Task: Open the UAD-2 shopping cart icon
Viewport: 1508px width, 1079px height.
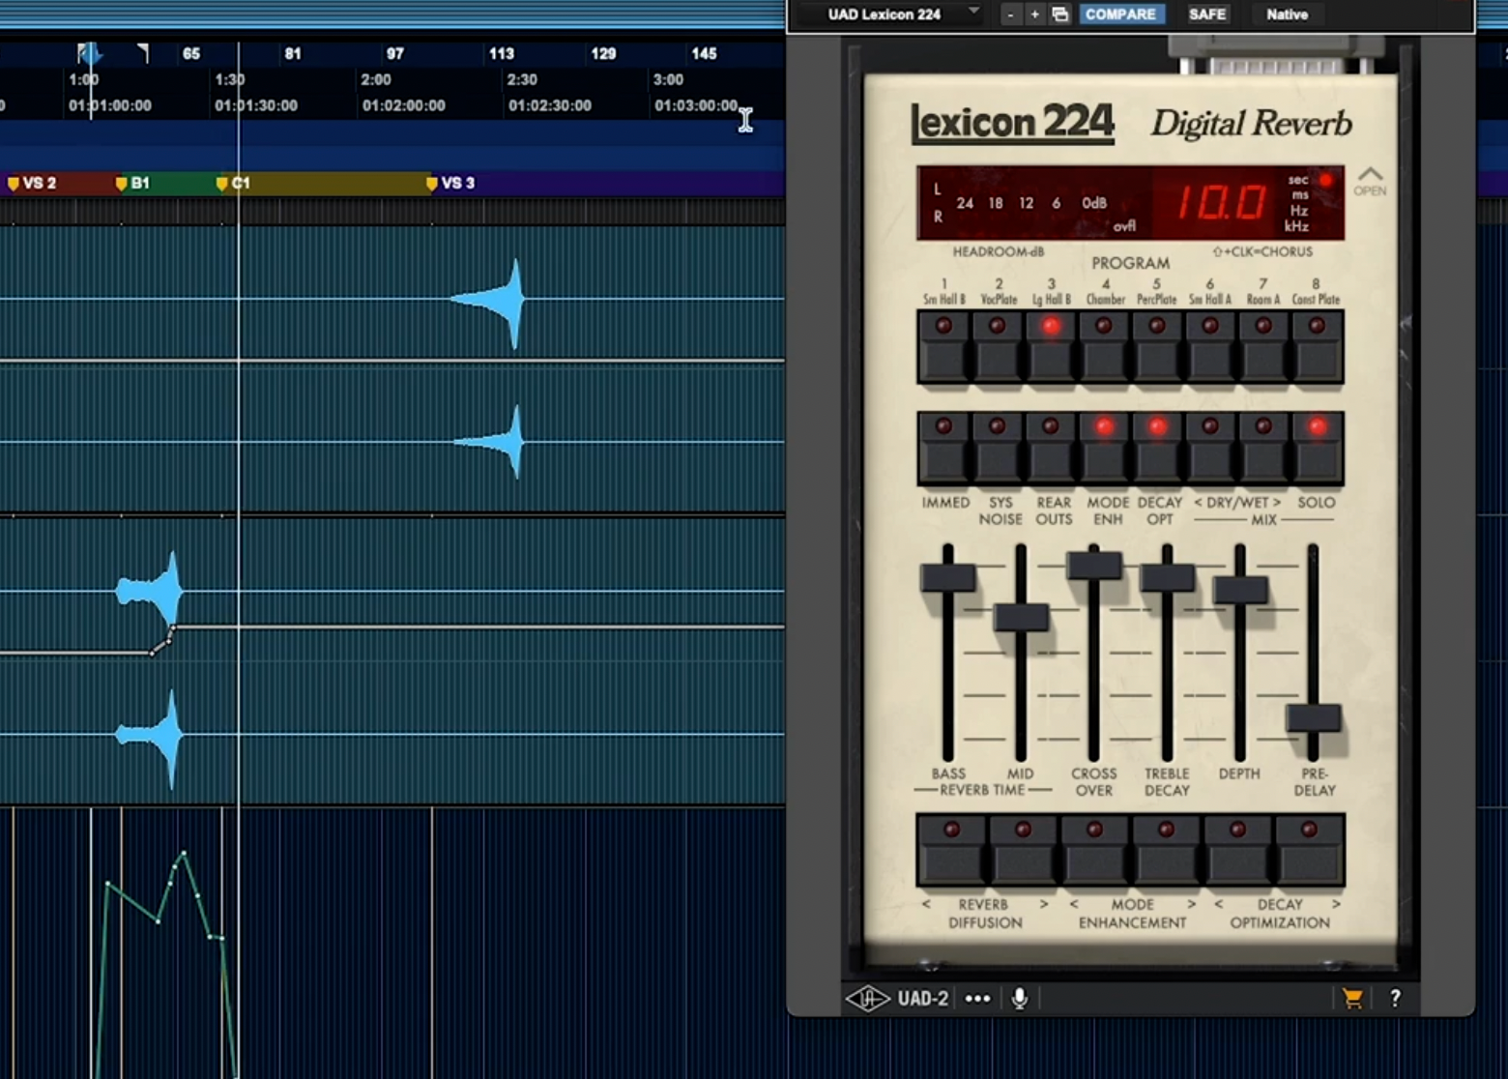Action: tap(1351, 999)
